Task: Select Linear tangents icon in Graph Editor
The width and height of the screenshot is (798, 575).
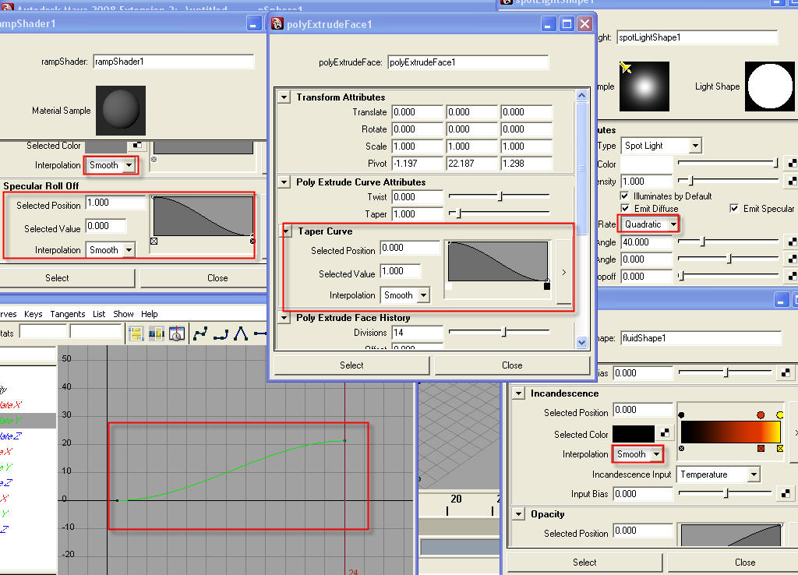Action: 241,333
